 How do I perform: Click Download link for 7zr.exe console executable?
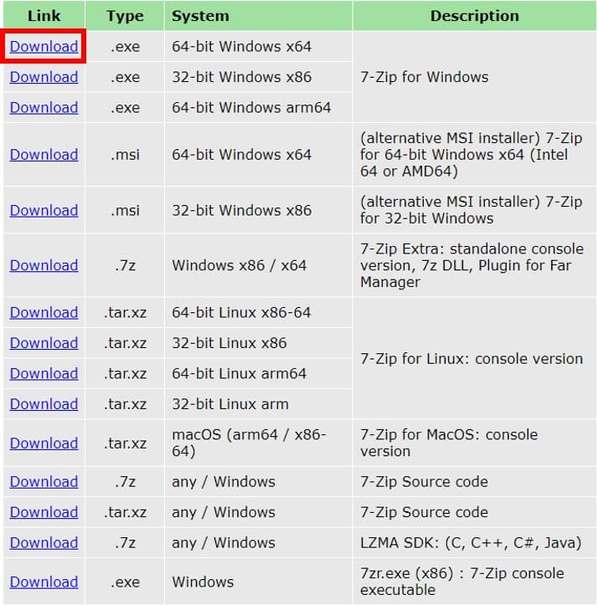44,582
